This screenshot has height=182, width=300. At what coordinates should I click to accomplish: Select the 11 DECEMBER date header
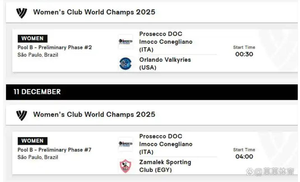[x=37, y=92]
